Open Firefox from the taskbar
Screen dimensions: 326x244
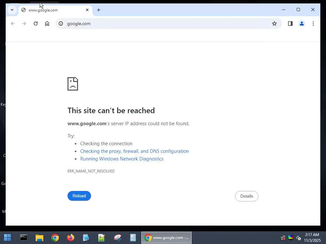click(x=70, y=238)
